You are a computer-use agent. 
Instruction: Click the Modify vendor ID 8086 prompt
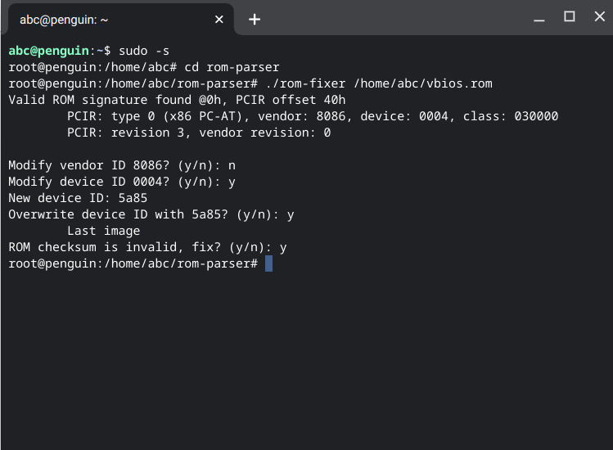pyautogui.click(x=122, y=165)
